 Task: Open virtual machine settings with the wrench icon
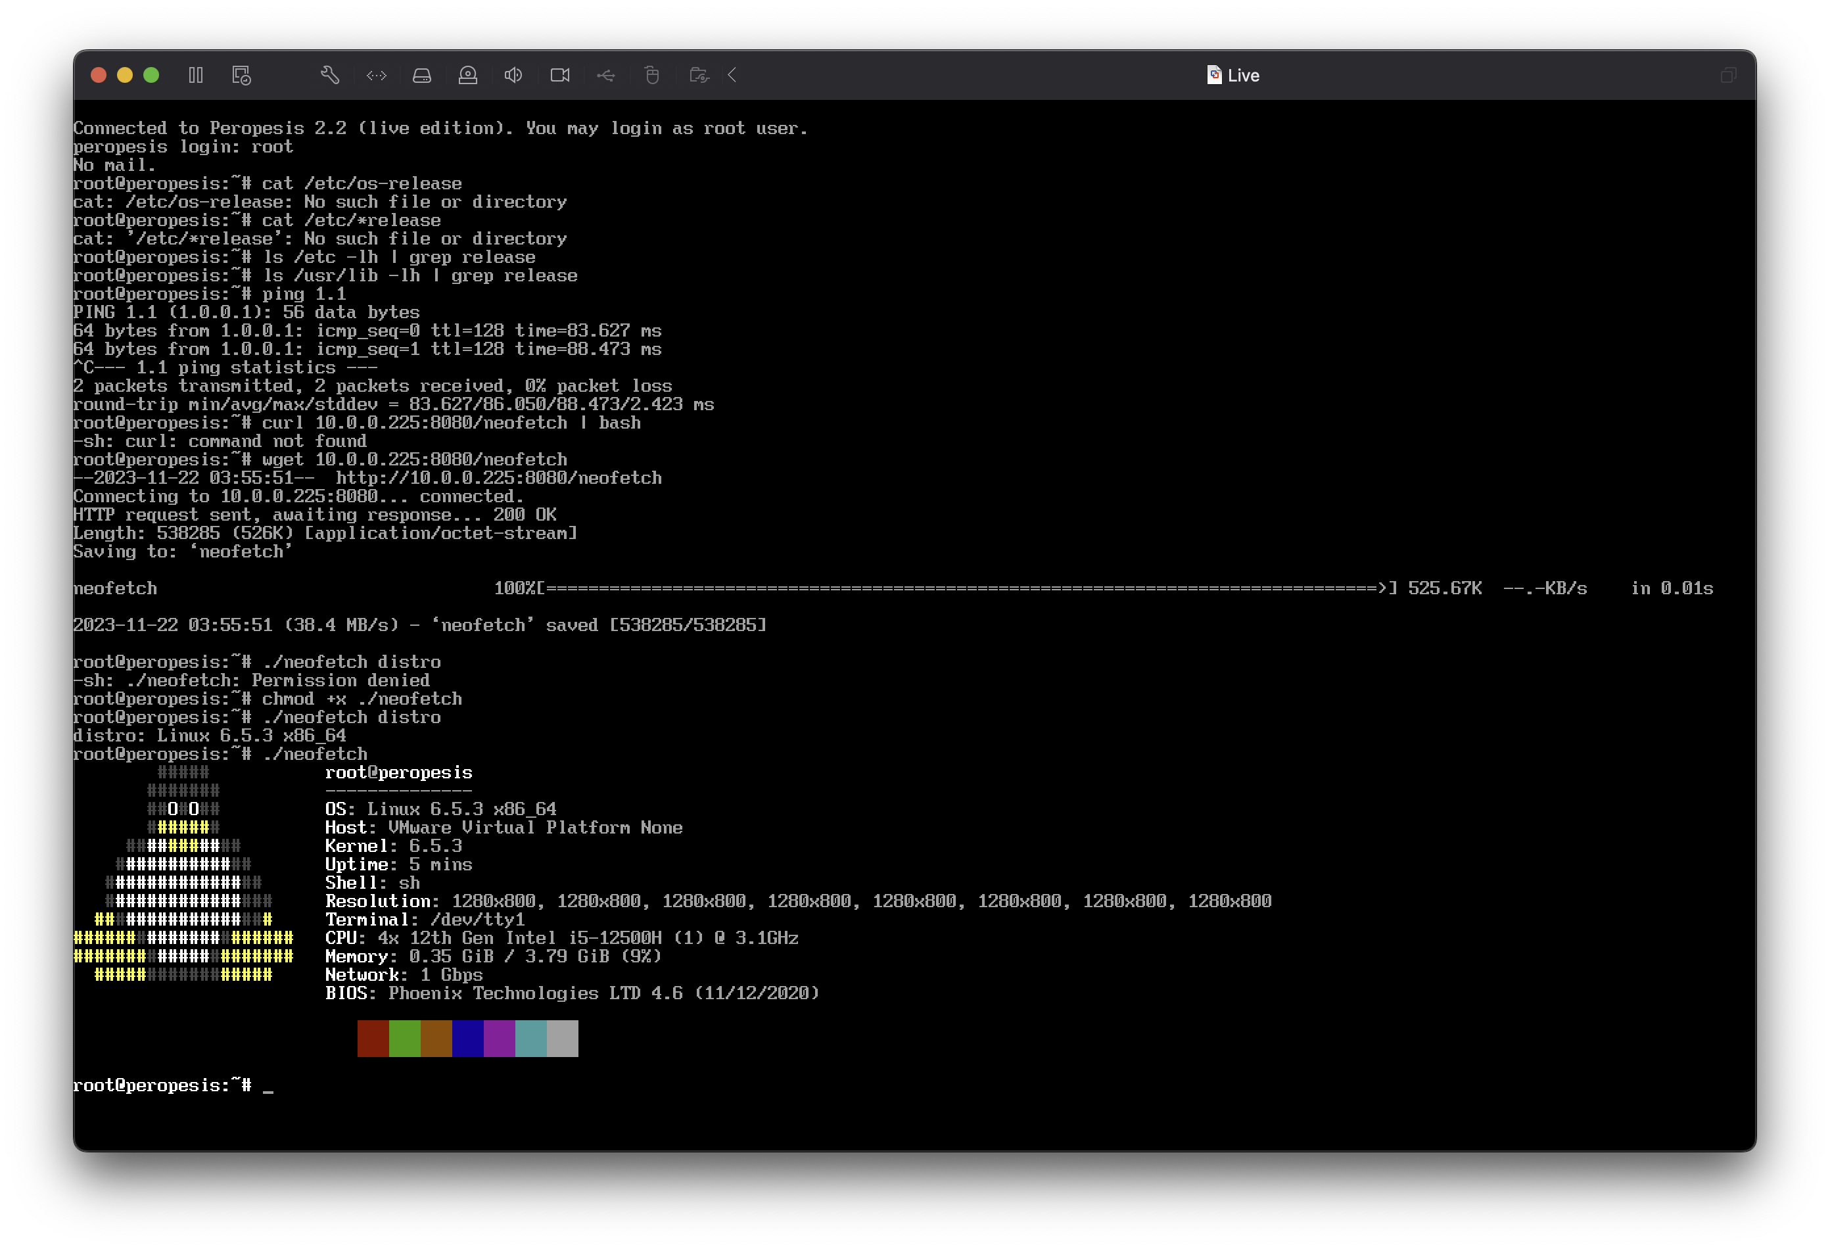coord(330,76)
